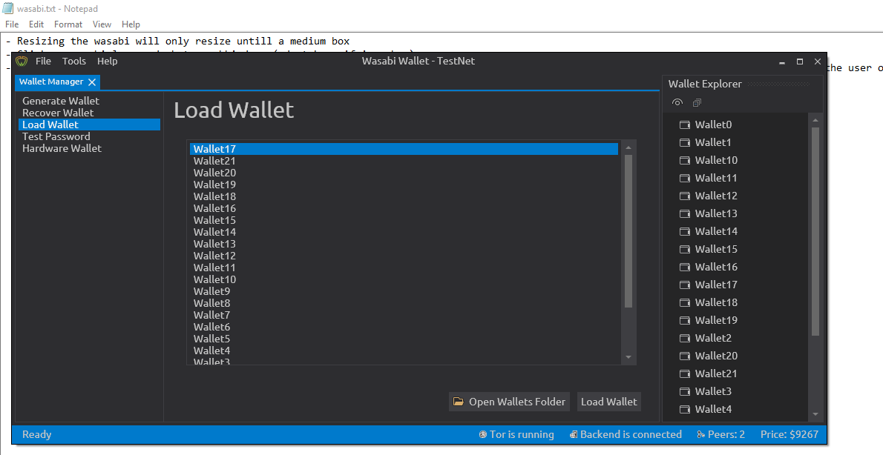Click the wallet icon beside Wallet14

coord(685,232)
